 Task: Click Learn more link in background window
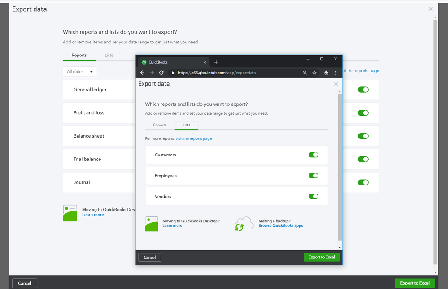[93, 215]
